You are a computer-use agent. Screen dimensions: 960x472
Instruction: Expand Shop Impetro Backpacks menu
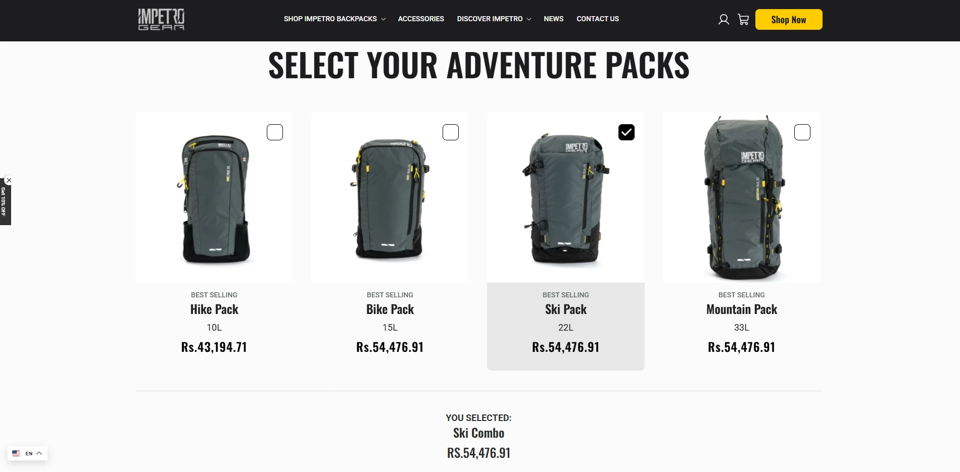[x=334, y=19]
